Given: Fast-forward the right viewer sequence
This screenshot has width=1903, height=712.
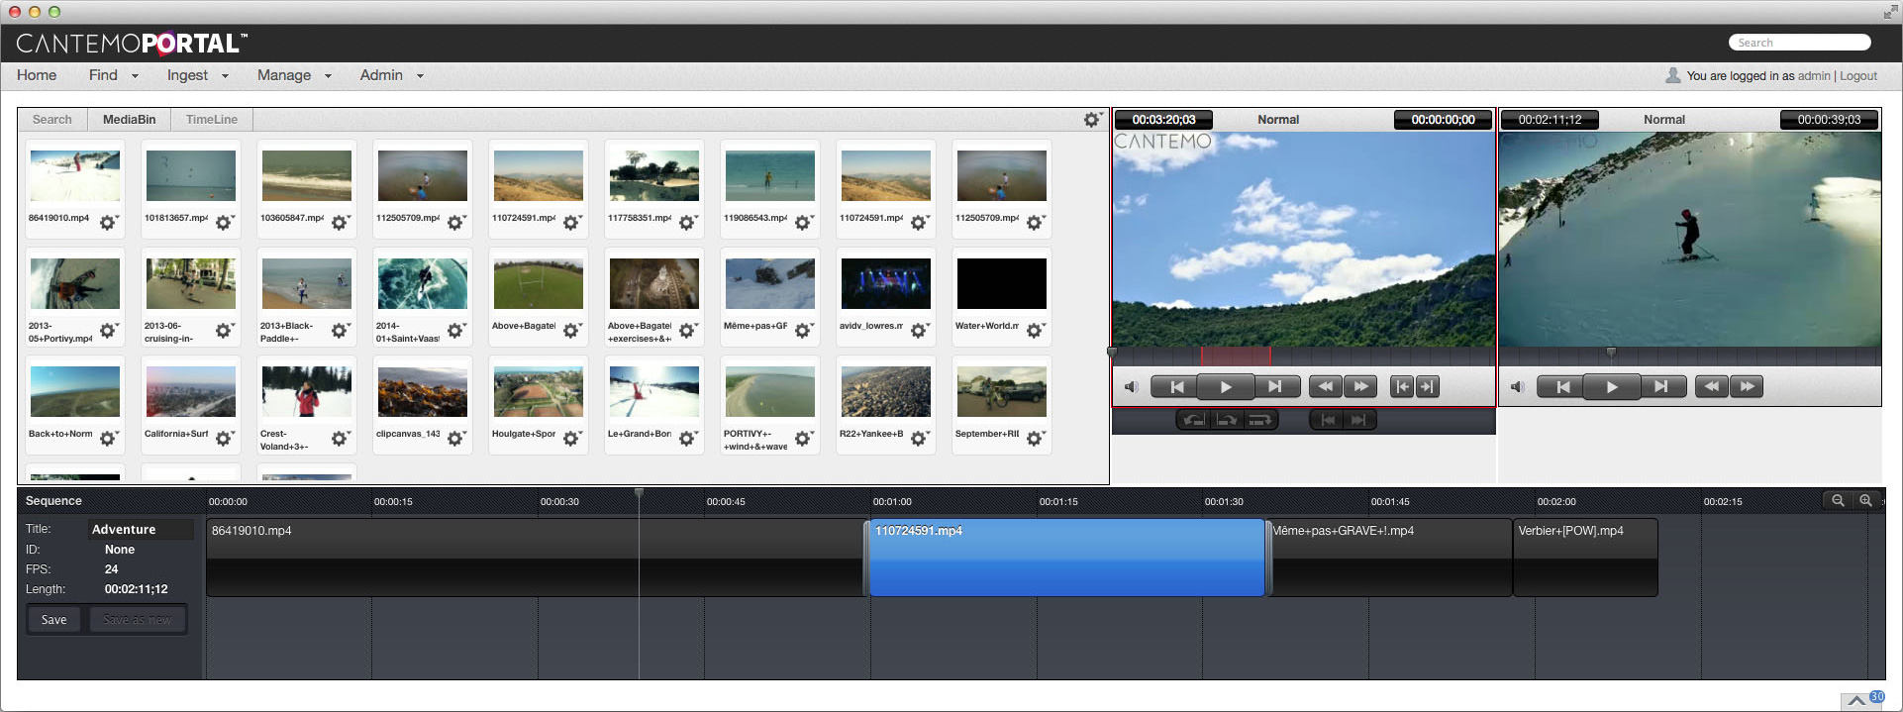Looking at the screenshot, I should [1748, 387].
